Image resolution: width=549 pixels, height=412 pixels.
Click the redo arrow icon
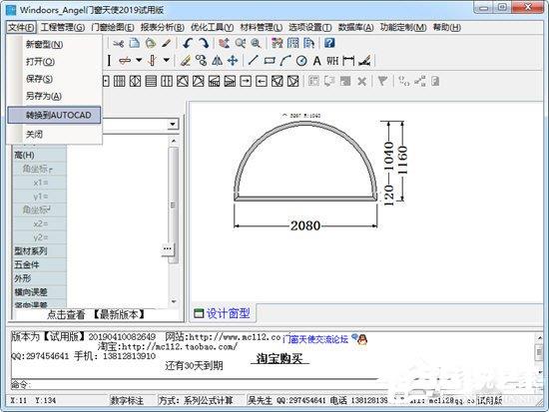pyautogui.click(x=204, y=43)
